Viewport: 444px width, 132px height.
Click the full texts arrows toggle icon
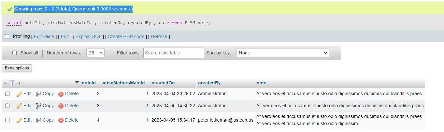[12, 83]
